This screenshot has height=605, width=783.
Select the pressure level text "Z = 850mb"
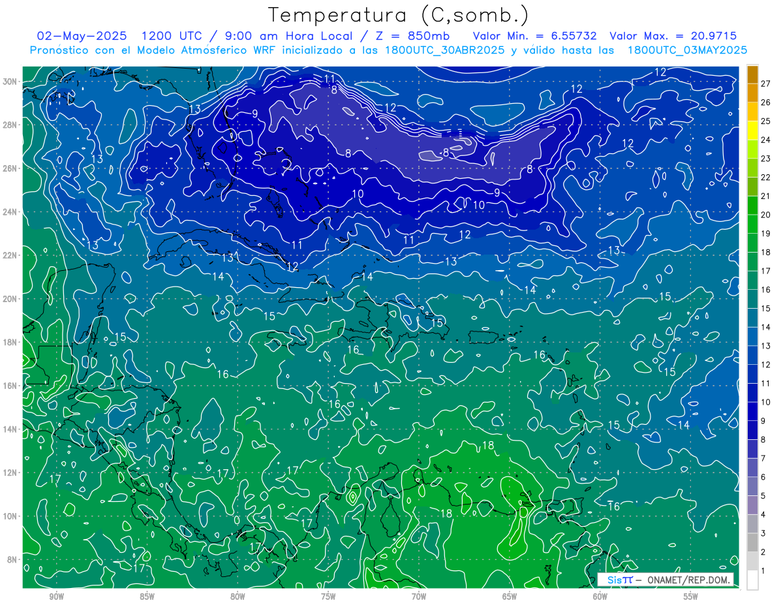(x=412, y=37)
